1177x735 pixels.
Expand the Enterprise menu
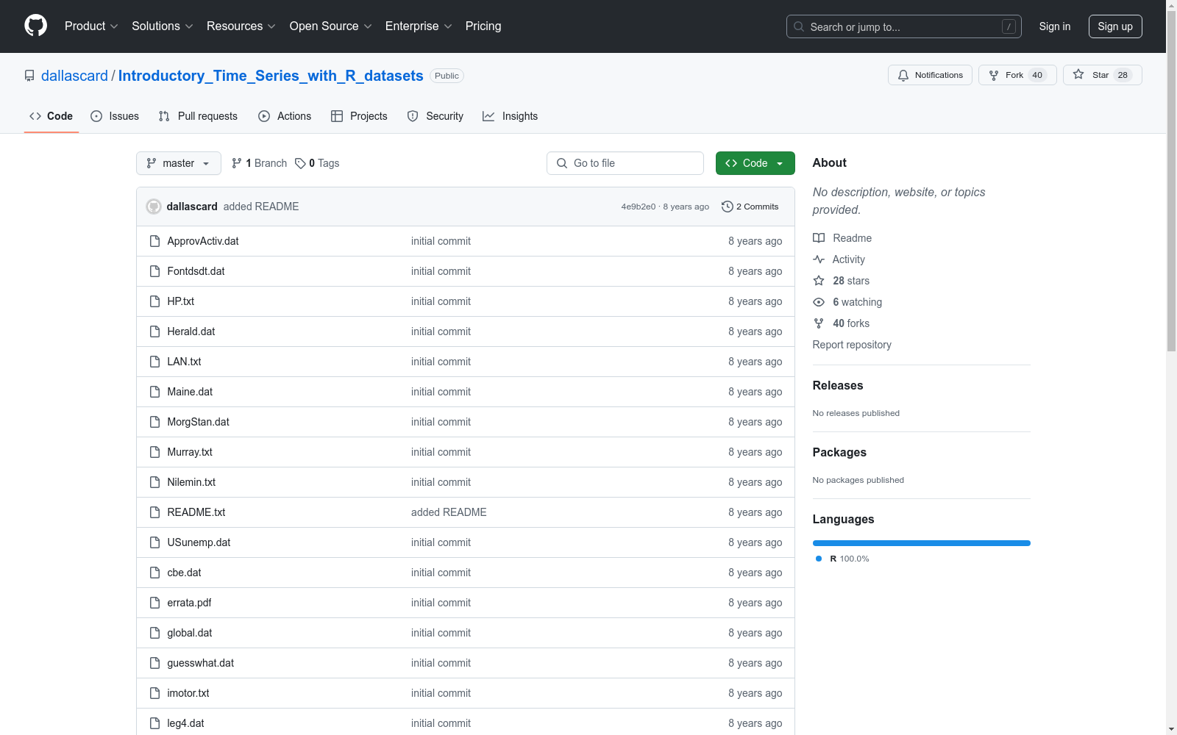click(x=419, y=26)
